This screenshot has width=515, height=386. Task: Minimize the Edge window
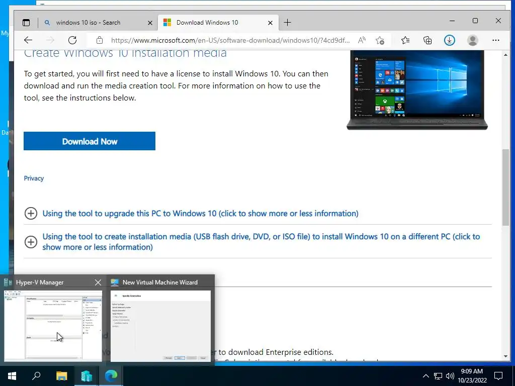[x=452, y=21]
